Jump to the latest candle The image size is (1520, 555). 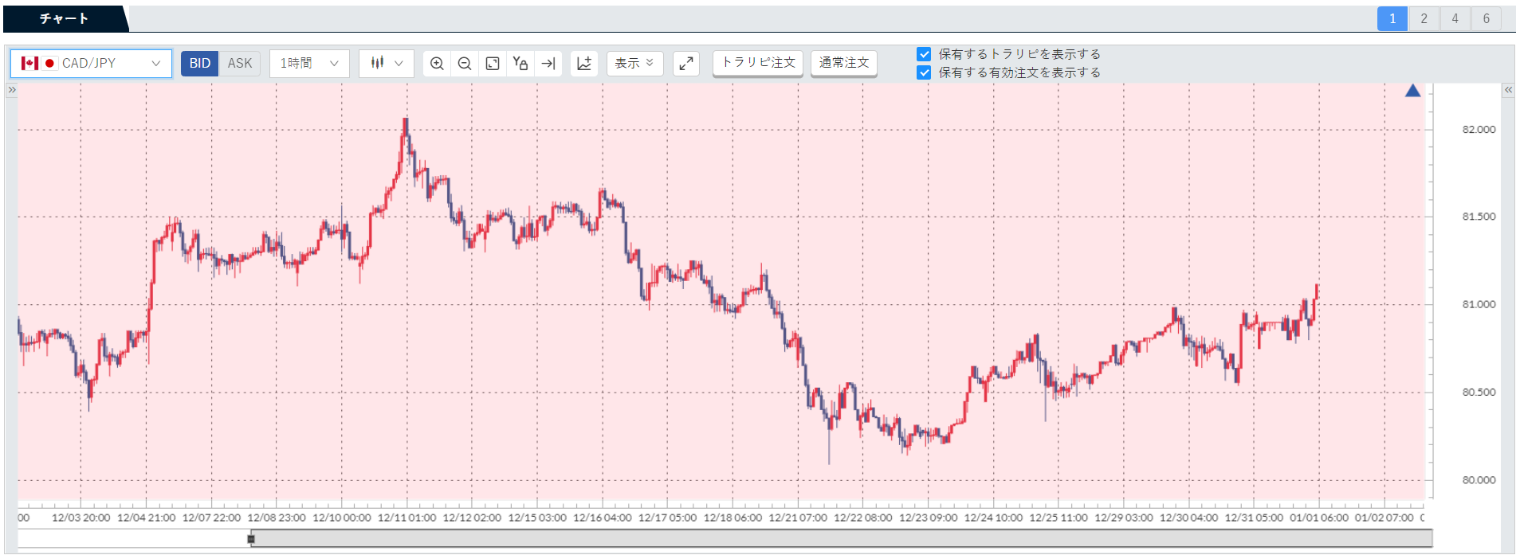(x=548, y=64)
